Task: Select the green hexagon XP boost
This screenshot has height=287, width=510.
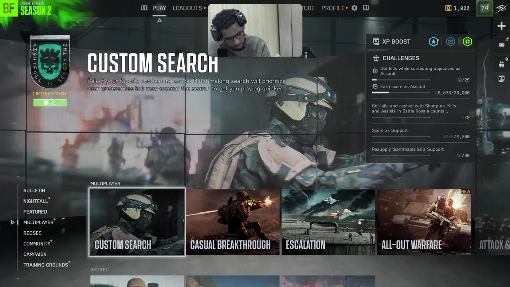Action: coord(467,41)
